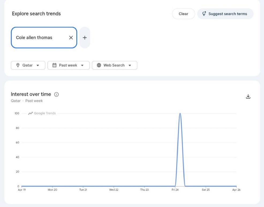
Task: Click the Fri 24 axis label
Action: 175,190
